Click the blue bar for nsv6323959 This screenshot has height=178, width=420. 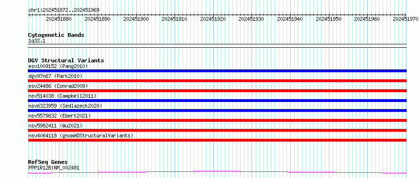click(217, 110)
